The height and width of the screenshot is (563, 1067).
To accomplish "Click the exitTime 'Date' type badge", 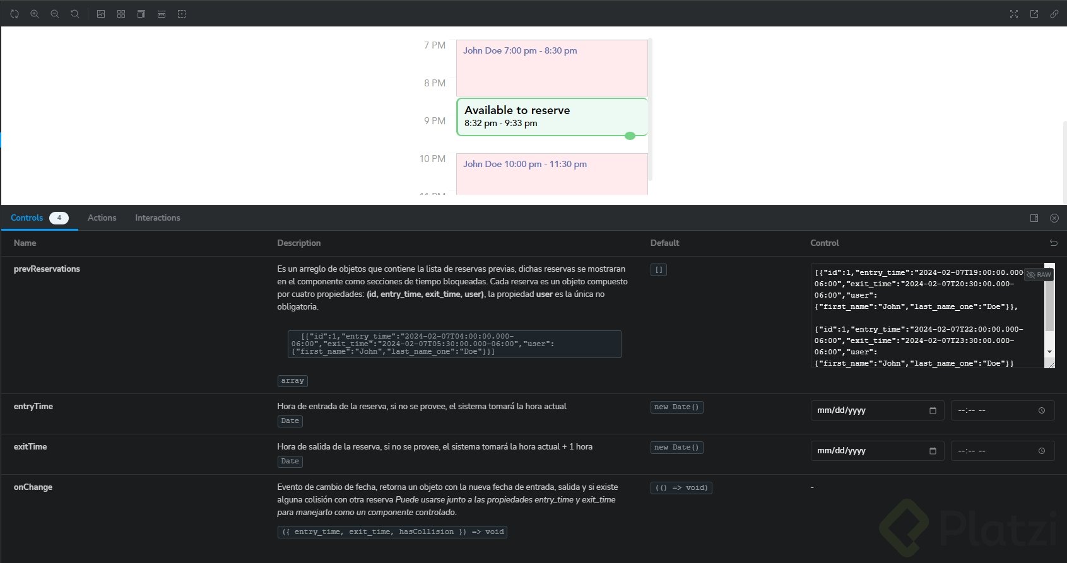I will click(290, 461).
